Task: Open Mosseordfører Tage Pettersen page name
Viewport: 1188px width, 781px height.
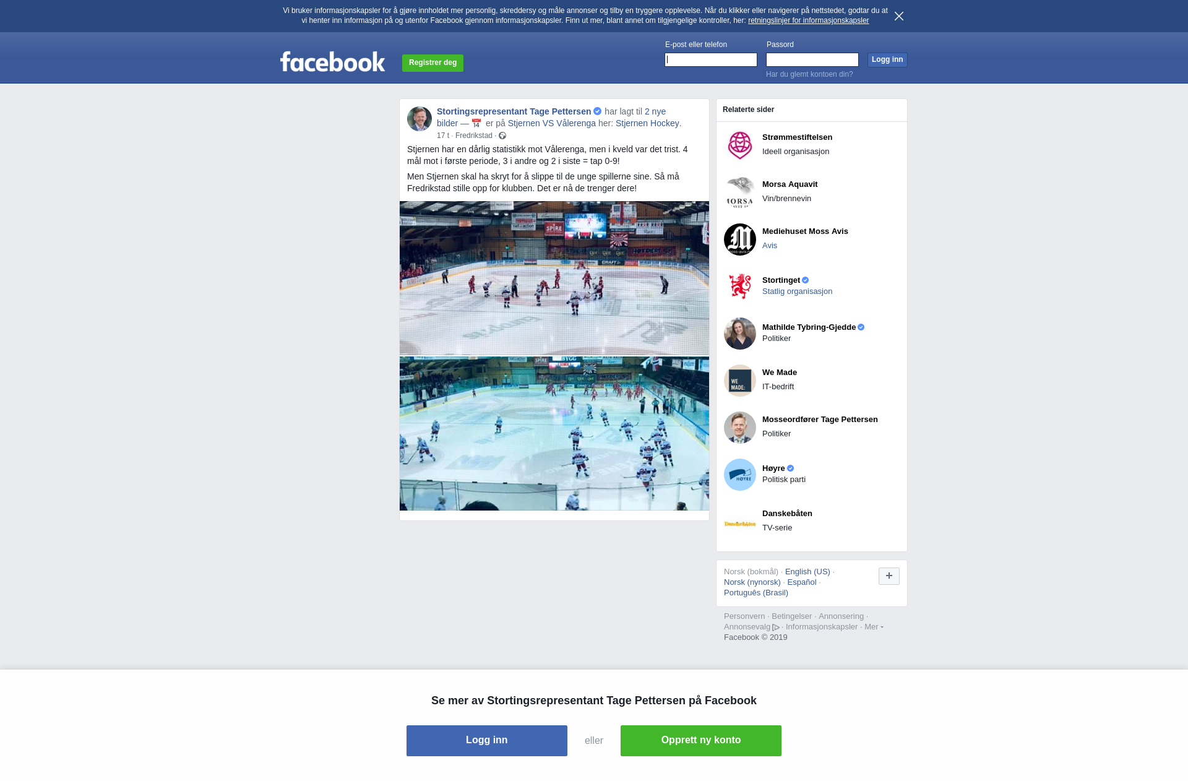Action: click(820, 420)
